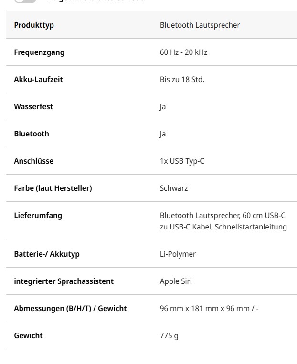Toggle the show-only-differences switch
Screen dimensions: 297x364
point(25,1)
